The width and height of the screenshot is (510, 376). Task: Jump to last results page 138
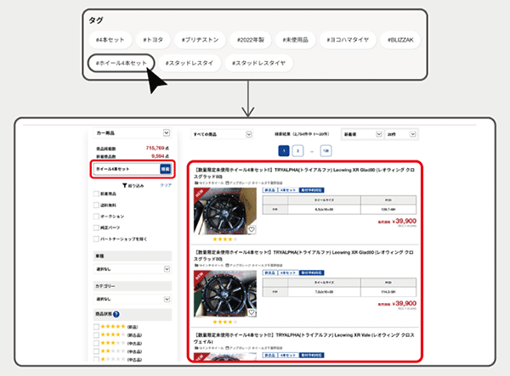(326, 151)
